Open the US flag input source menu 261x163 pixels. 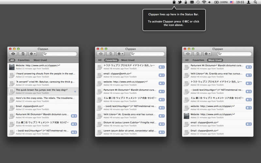point(232,2)
